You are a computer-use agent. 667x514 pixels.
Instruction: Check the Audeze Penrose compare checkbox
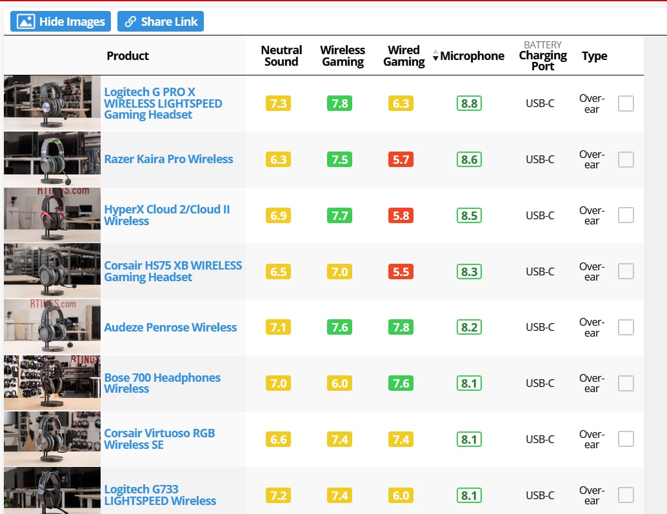[626, 328]
